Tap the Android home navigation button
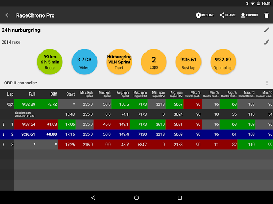Image resolution: width=273 pixels, height=204 pixels. click(136, 198)
